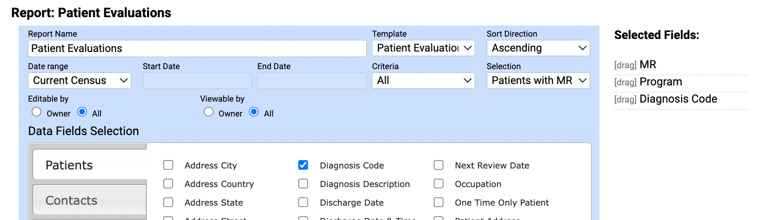Image resolution: width=766 pixels, height=220 pixels.
Task: Check the Occupation field checkbox
Action: tap(438, 184)
